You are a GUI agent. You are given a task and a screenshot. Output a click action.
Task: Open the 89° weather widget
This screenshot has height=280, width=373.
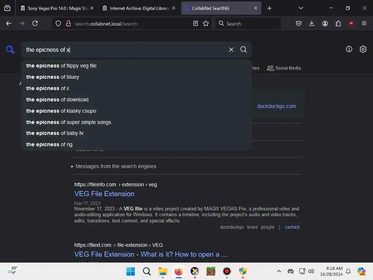click(x=12, y=271)
